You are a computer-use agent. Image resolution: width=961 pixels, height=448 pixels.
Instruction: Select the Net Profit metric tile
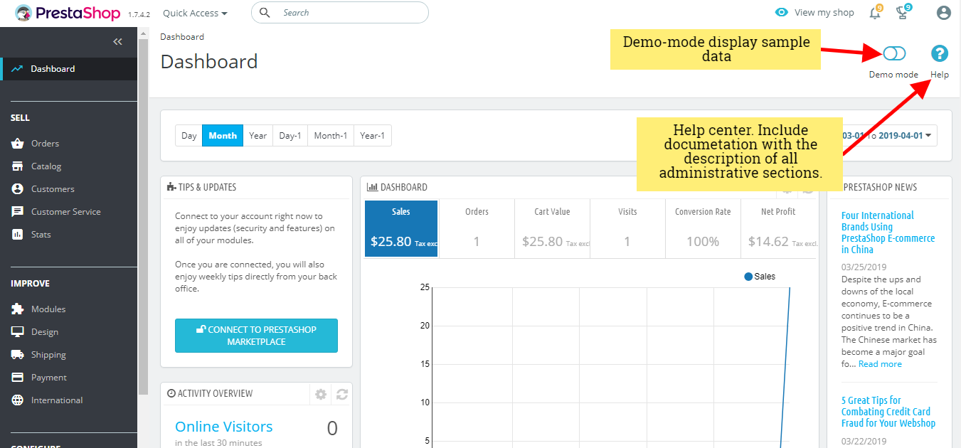778,229
